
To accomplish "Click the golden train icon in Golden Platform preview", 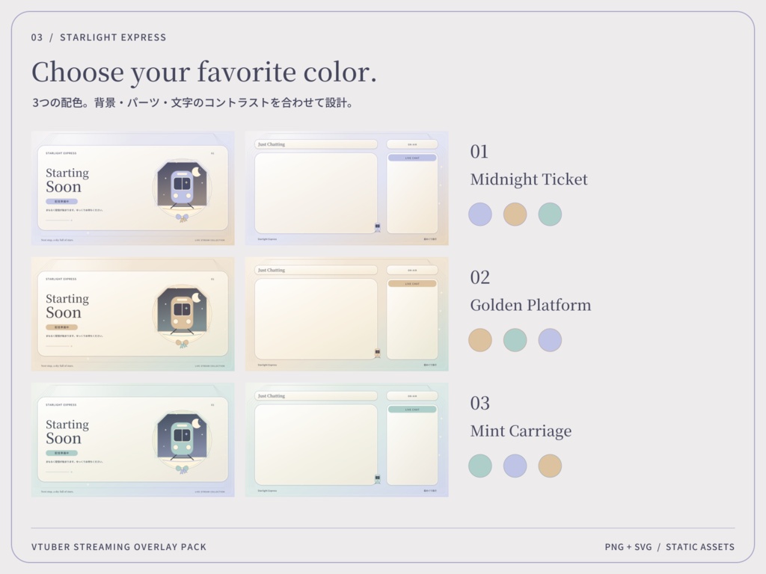I will [182, 312].
